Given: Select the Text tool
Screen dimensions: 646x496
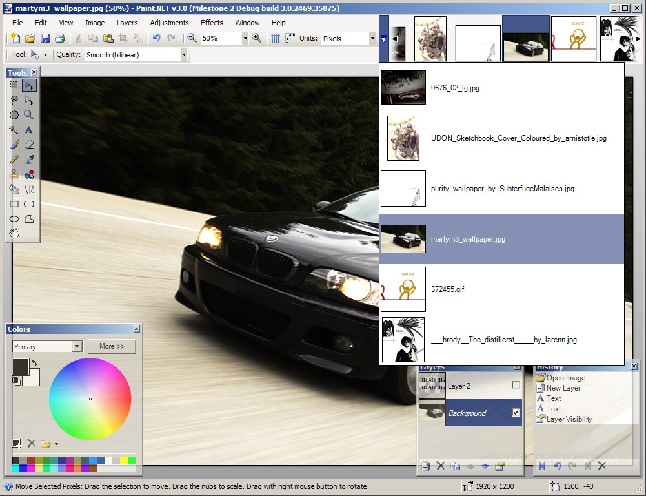Looking at the screenshot, I should point(28,129).
